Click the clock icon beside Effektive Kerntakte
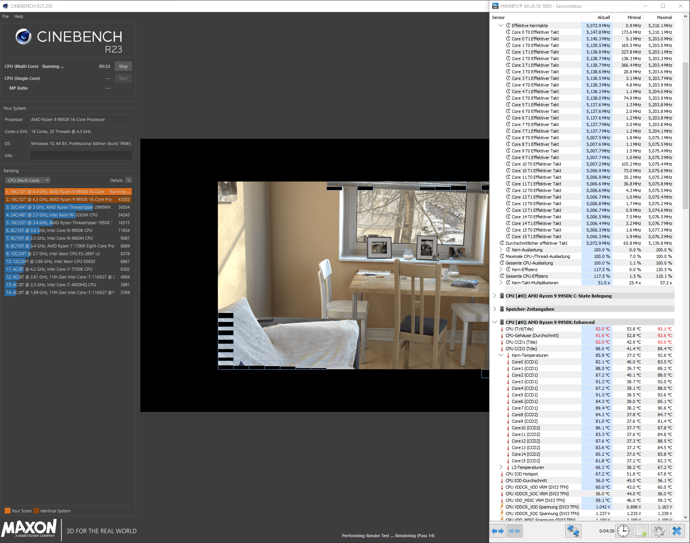Image resolution: width=690 pixels, height=543 pixels. [508, 26]
